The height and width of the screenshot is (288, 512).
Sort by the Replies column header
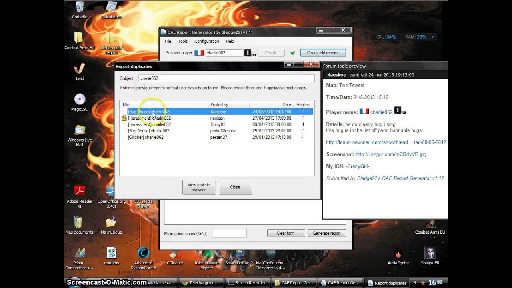[x=303, y=104]
